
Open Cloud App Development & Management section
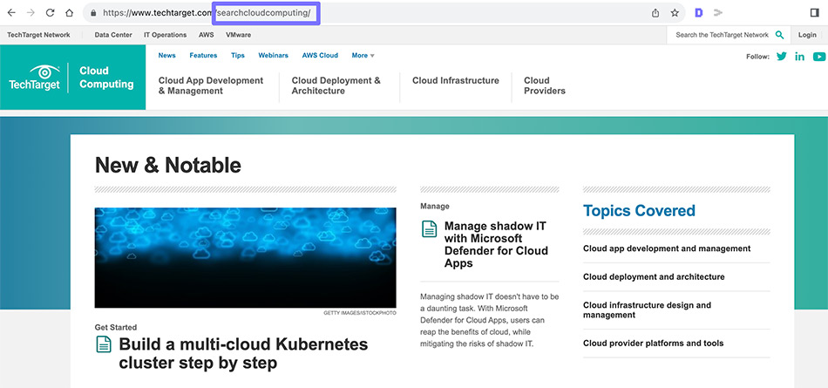coord(211,85)
